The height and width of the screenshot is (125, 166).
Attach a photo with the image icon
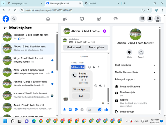point(70,110)
